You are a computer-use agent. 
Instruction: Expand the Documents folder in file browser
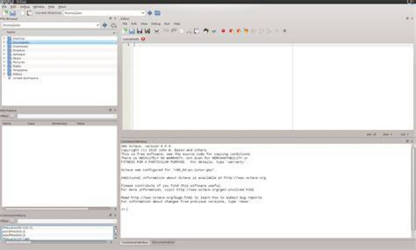4,42
